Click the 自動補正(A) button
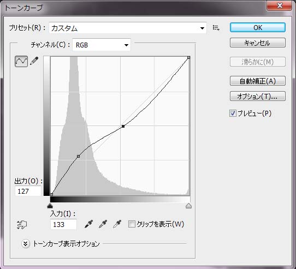The image size is (296, 269). (258, 81)
